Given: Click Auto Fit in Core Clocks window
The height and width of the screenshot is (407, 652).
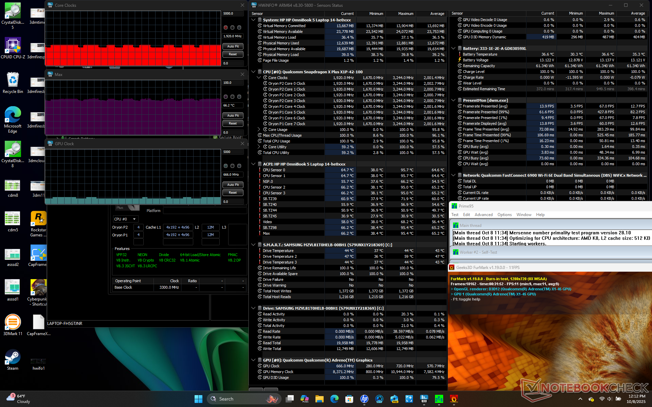Looking at the screenshot, I should pyautogui.click(x=233, y=46).
